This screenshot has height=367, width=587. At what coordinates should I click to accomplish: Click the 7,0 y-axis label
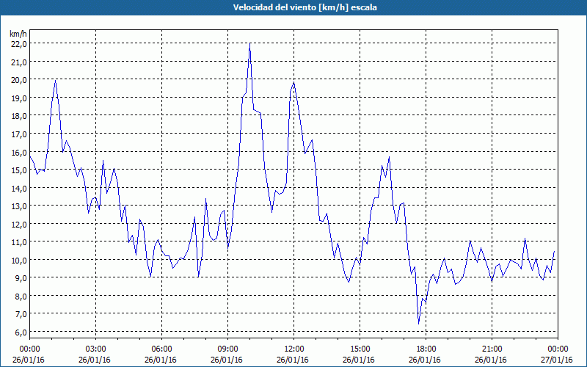pos(21,314)
